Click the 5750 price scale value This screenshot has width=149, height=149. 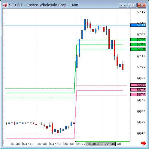(141, 12)
